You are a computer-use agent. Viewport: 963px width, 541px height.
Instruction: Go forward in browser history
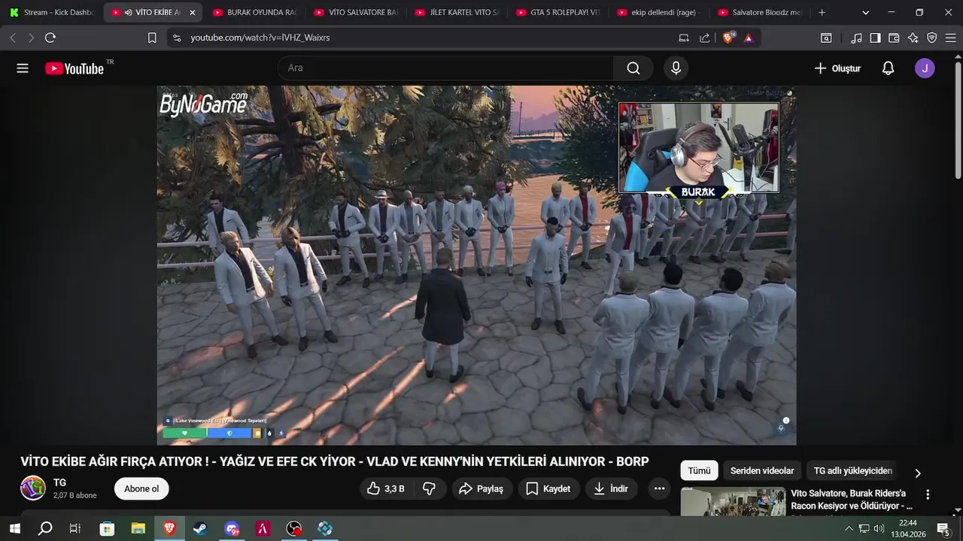[x=31, y=38]
